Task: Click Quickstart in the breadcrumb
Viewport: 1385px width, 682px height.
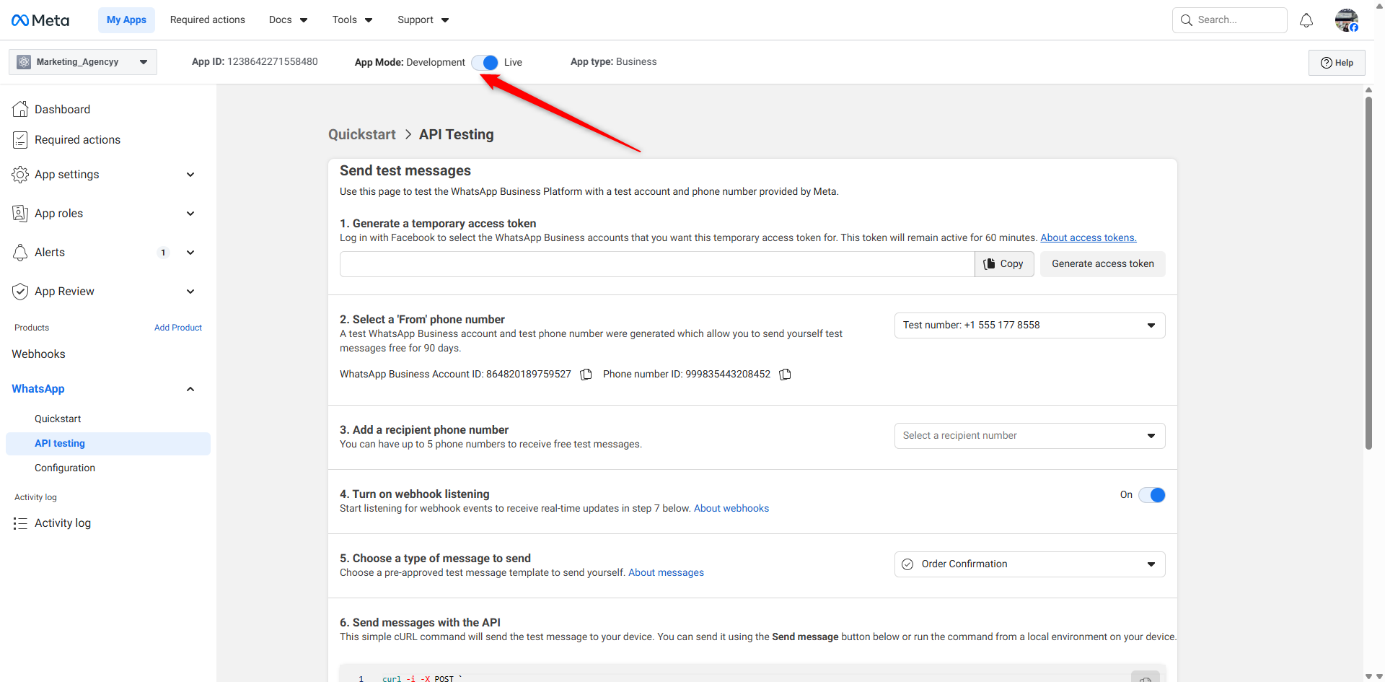Action: pos(362,135)
